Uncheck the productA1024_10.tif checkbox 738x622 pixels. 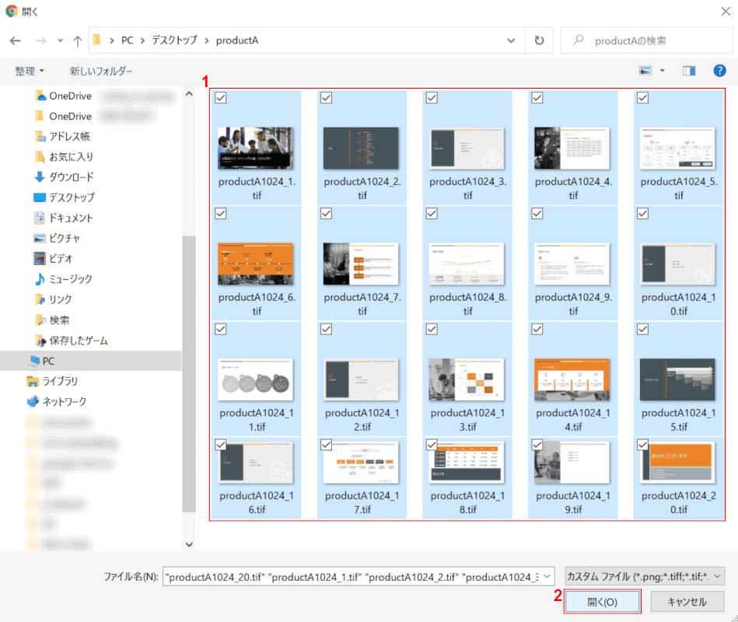(643, 213)
